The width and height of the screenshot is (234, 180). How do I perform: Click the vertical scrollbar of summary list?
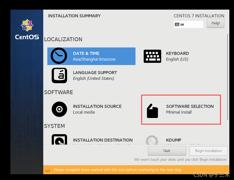point(227,77)
